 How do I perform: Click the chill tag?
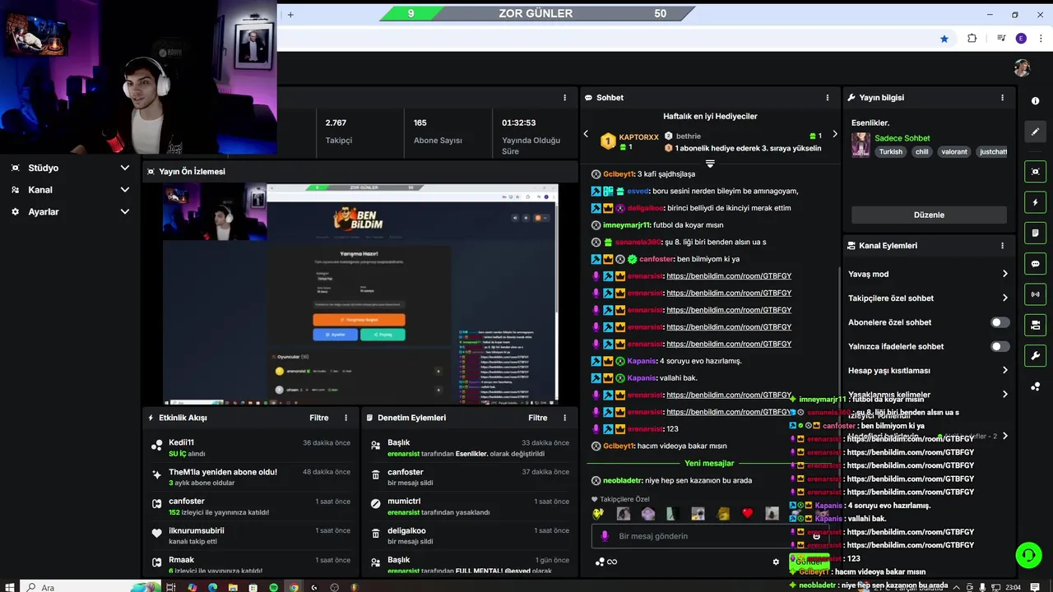921,152
